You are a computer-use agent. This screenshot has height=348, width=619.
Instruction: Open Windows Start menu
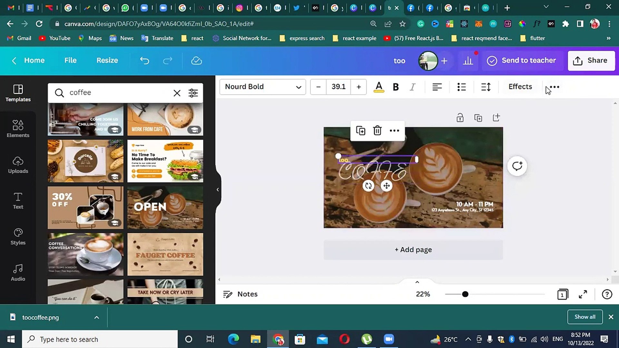click(x=11, y=339)
